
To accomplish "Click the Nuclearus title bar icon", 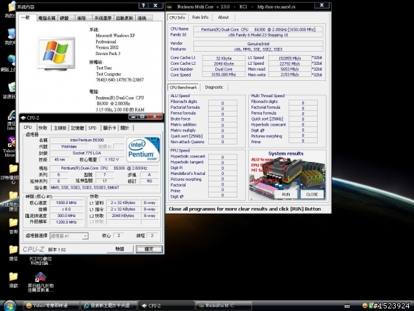I will [170, 7].
